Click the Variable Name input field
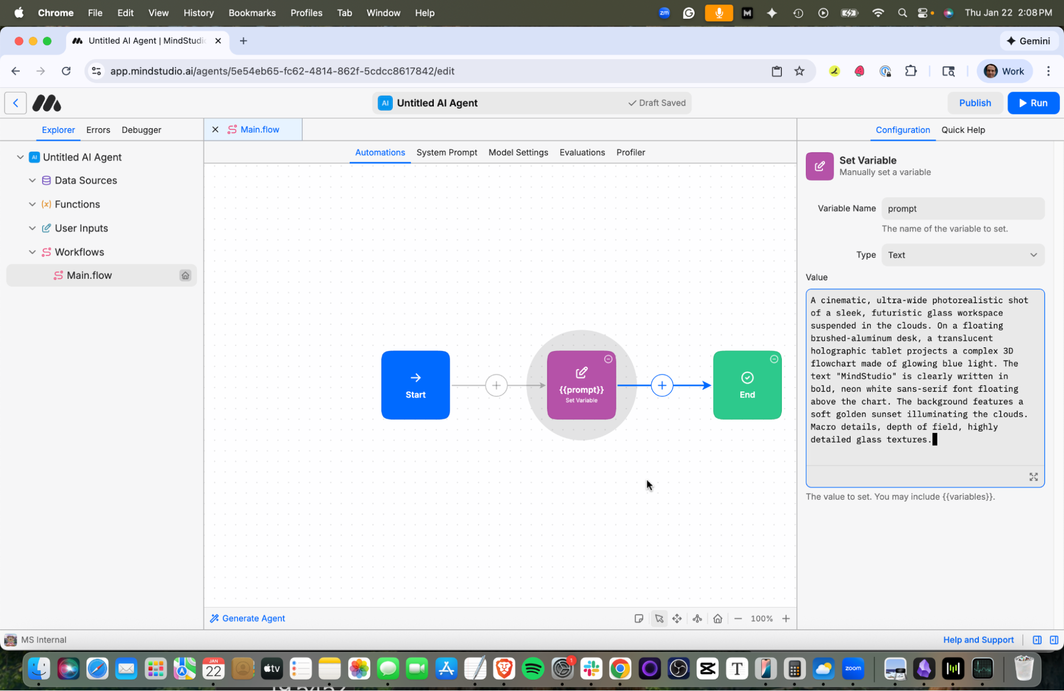Screen dimensions: 1064x691 point(962,209)
